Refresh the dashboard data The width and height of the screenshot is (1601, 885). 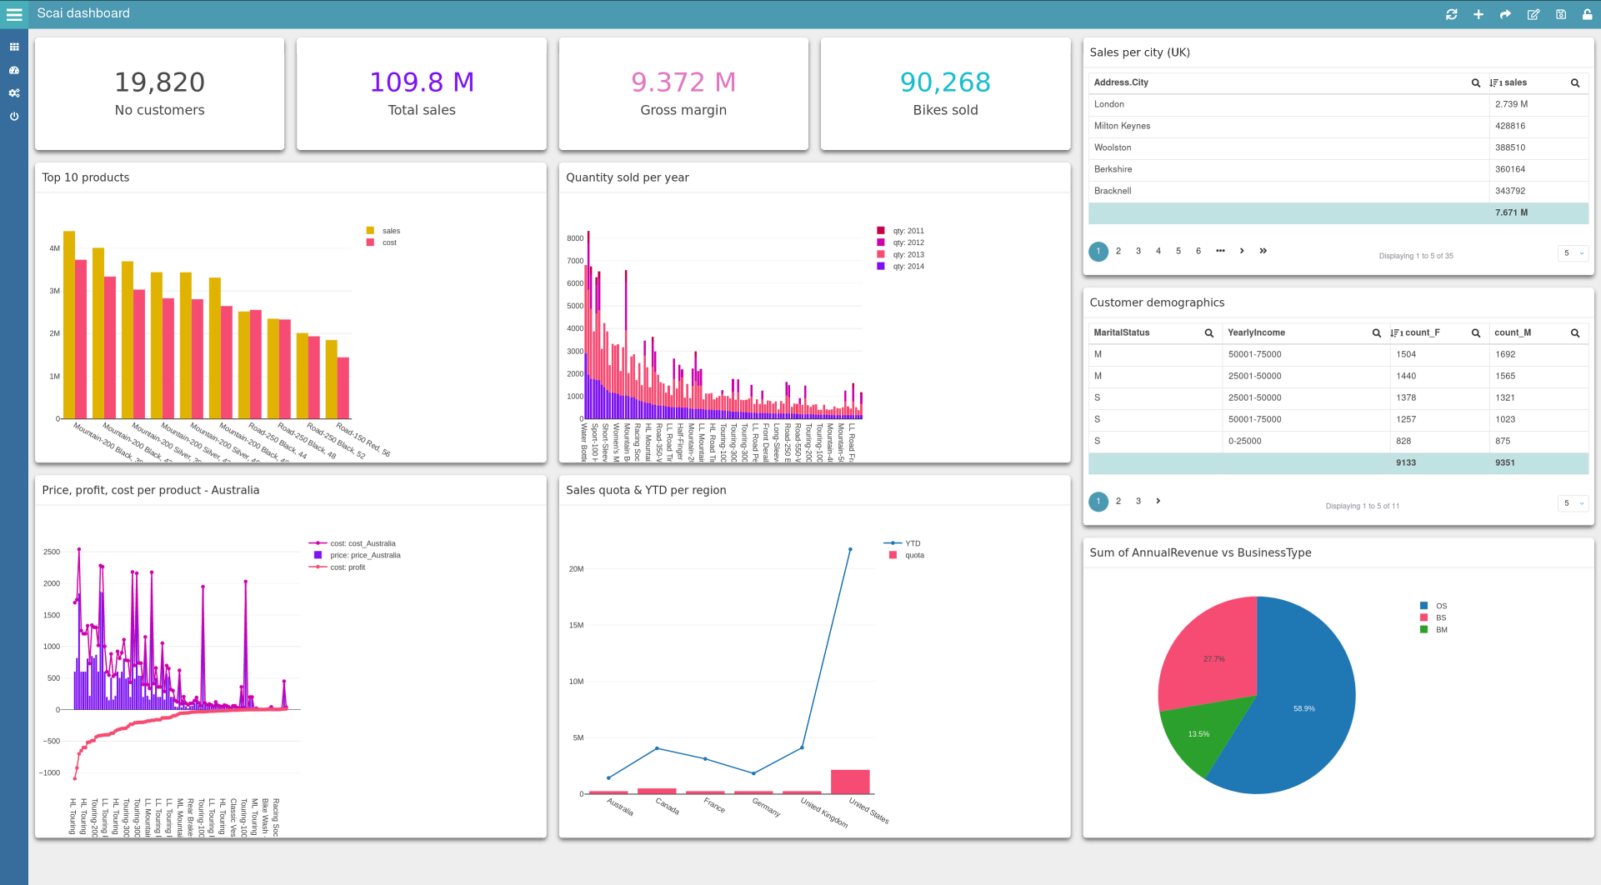tap(1452, 14)
